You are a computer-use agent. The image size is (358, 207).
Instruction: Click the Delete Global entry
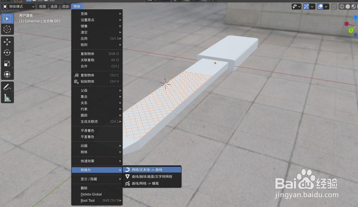pos(92,194)
